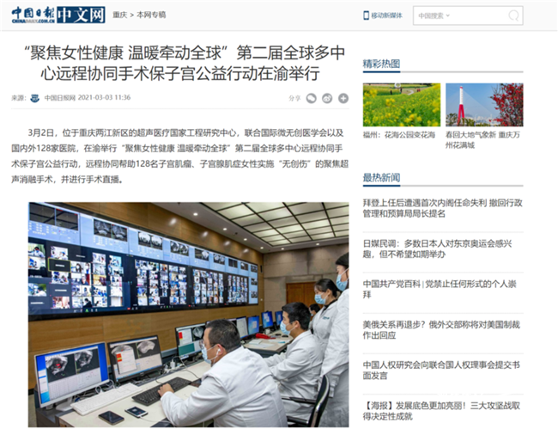Share article via Weibo icon
Image resolution: width=558 pixels, height=429 pixels.
(327, 98)
